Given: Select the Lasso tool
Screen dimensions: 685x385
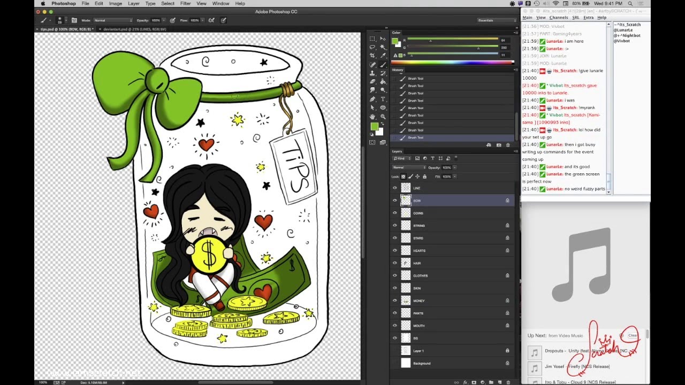Looking at the screenshot, I should (373, 47).
